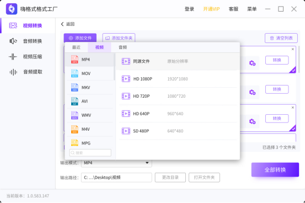
Task: Select the AVI format
Action: point(89,101)
